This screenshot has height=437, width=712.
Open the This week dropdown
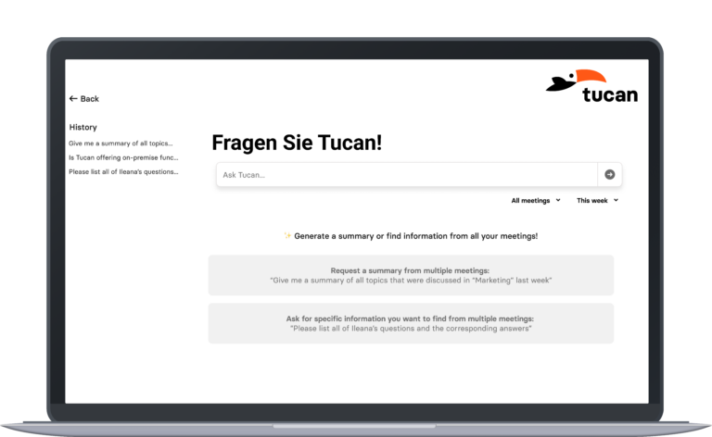tap(597, 200)
